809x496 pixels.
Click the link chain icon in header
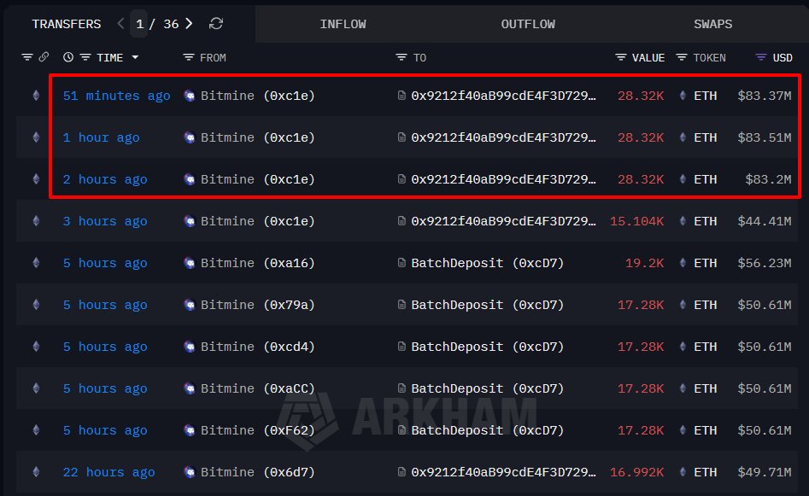click(44, 57)
